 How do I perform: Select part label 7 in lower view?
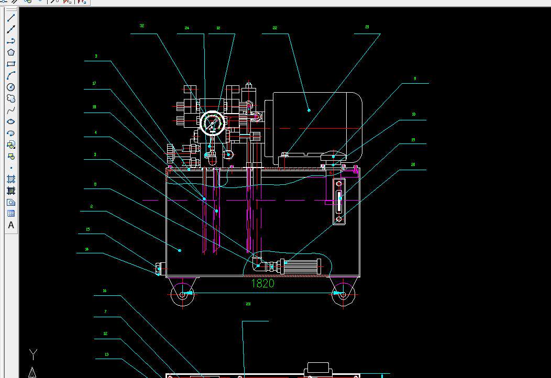[x=105, y=312]
